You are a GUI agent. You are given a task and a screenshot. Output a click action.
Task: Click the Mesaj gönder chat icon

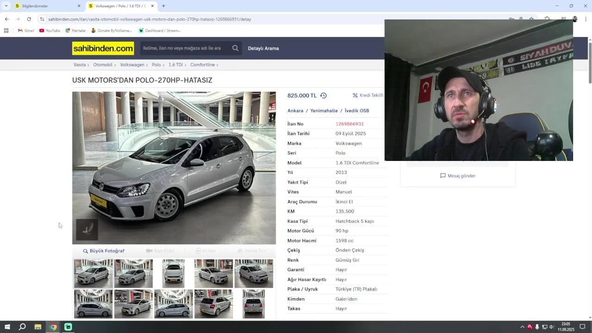[x=443, y=176]
